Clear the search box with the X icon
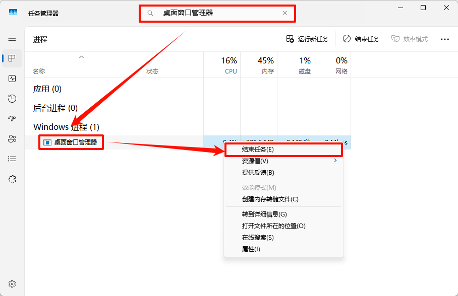Viewport: 458px width, 296px height. click(284, 13)
